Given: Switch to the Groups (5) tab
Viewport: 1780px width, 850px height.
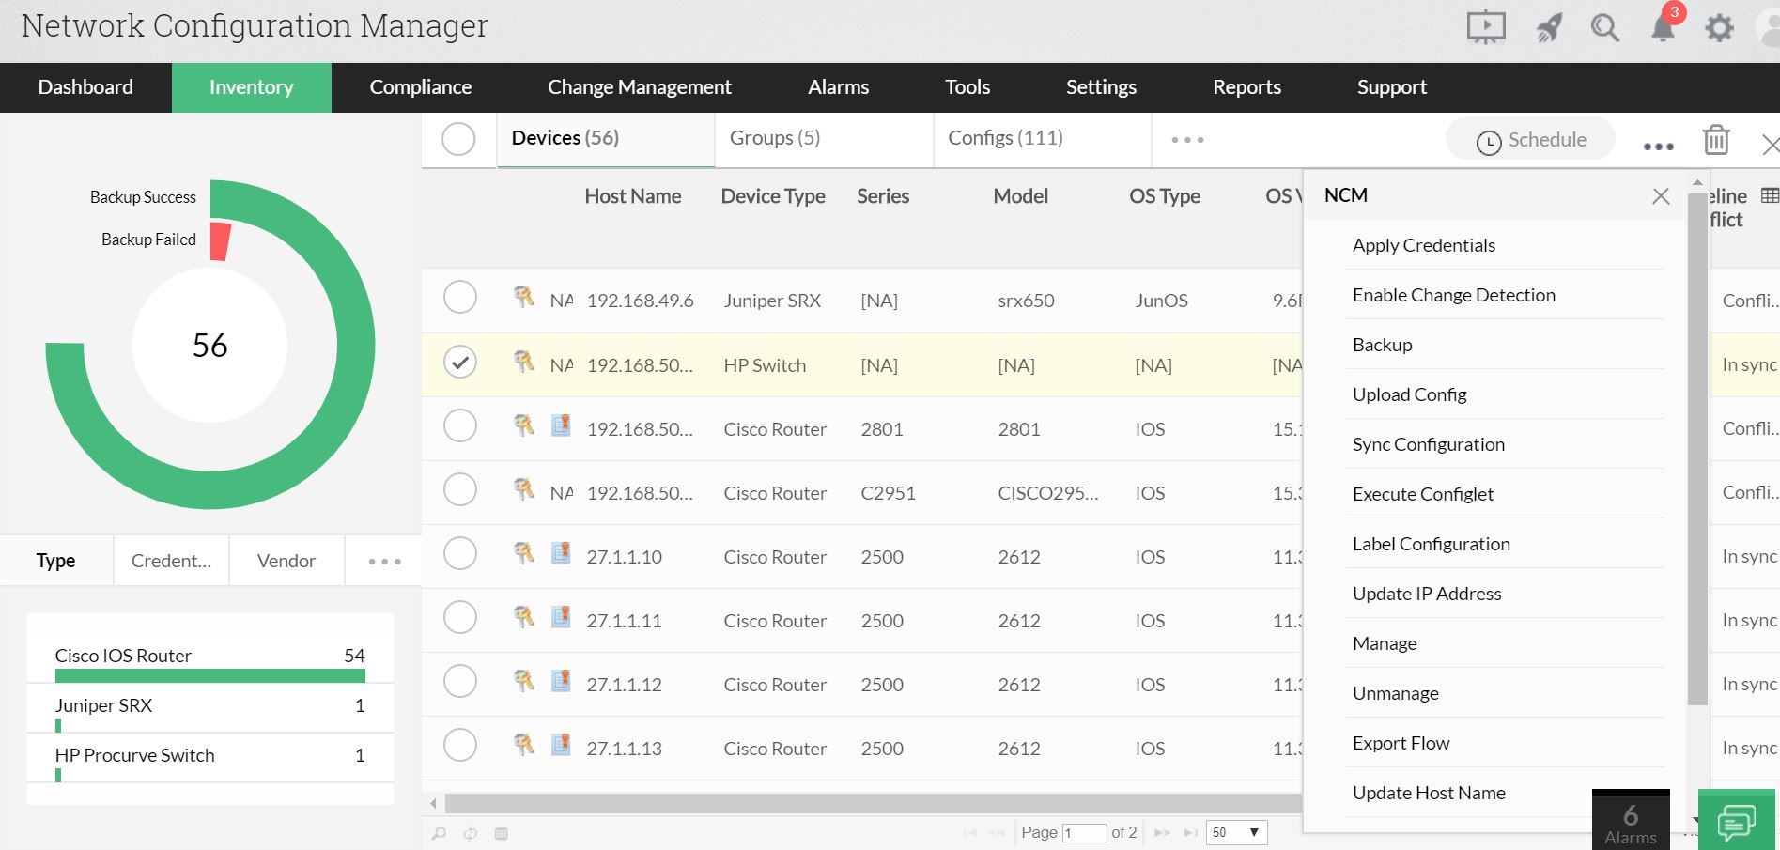Looking at the screenshot, I should coord(774,137).
